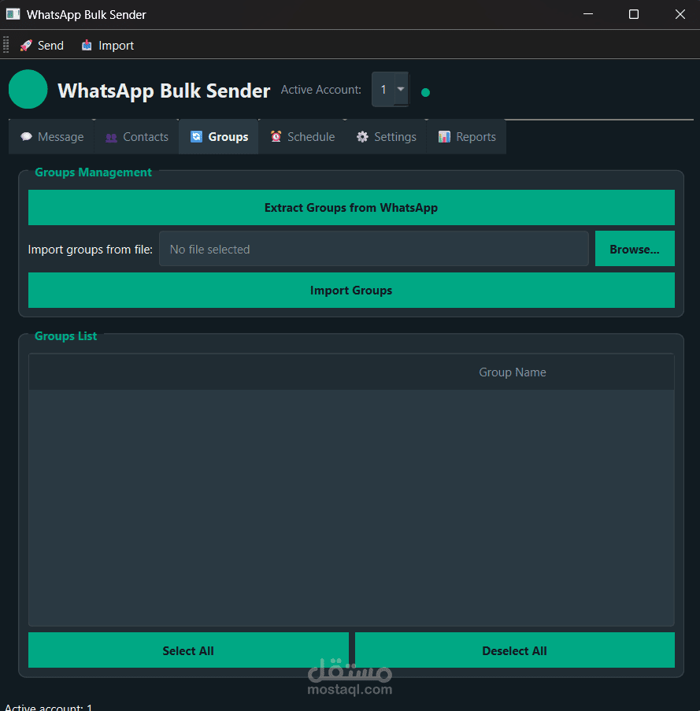
Task: Click the toolbar drag handle grip
Action: click(x=6, y=45)
